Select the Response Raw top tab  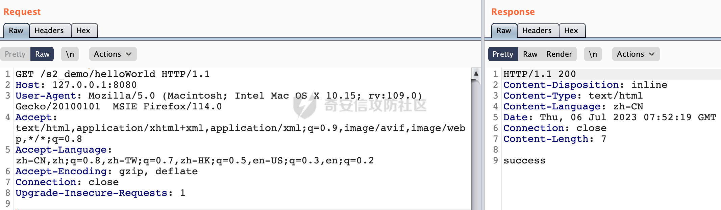click(x=504, y=30)
